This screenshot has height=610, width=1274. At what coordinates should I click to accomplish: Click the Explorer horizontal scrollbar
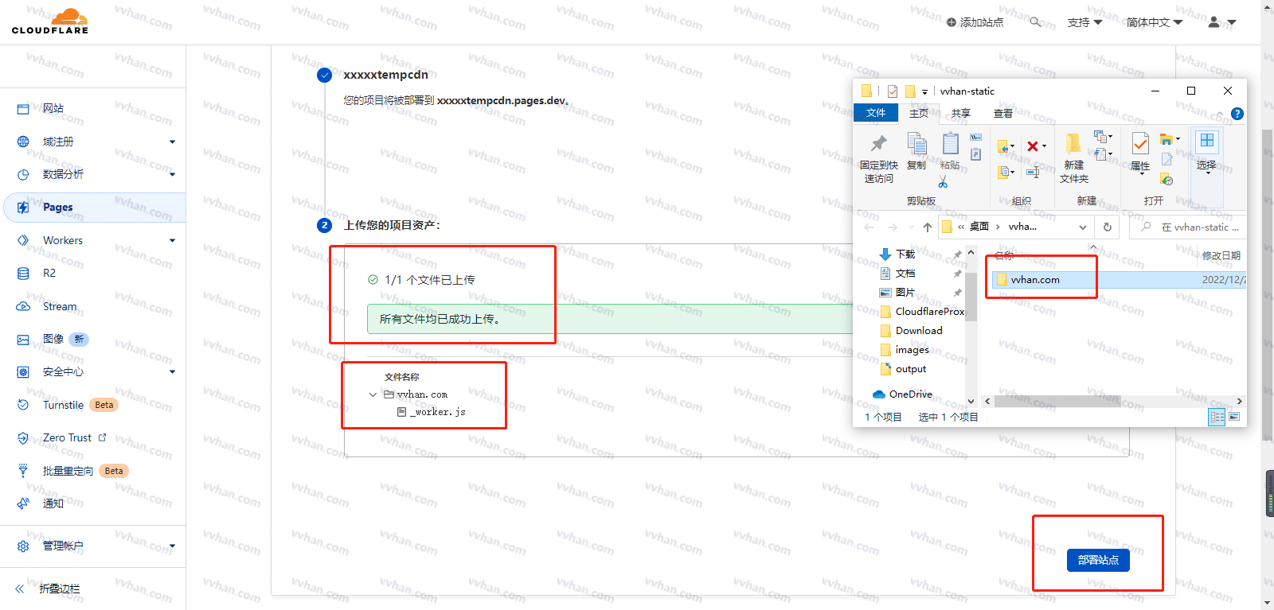pos(1057,401)
